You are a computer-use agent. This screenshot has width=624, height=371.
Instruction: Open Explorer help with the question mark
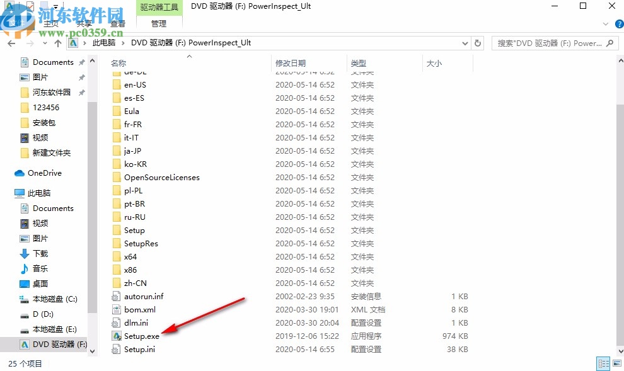[618, 24]
